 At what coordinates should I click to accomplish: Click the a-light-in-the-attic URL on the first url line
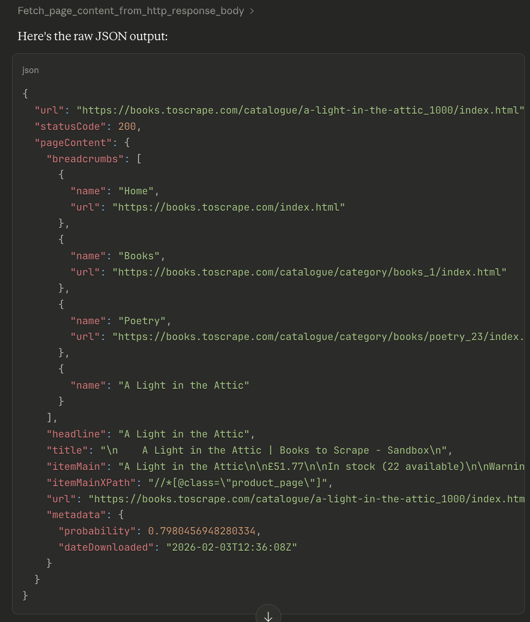300,110
